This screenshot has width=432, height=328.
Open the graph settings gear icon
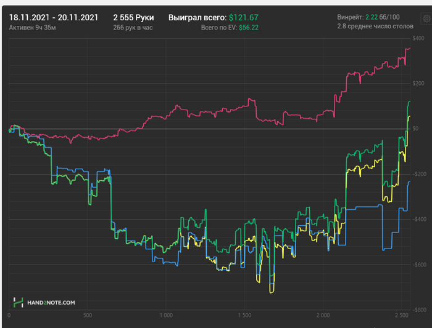[427, 18]
